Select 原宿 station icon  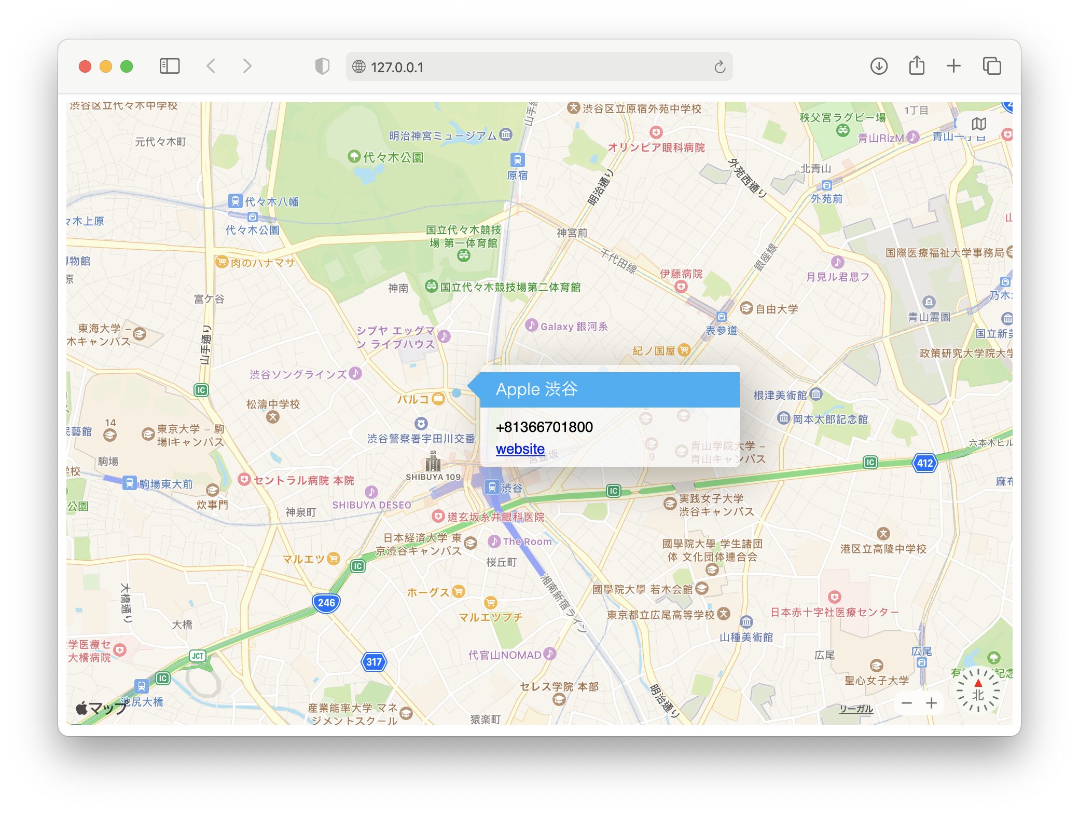coord(517,160)
